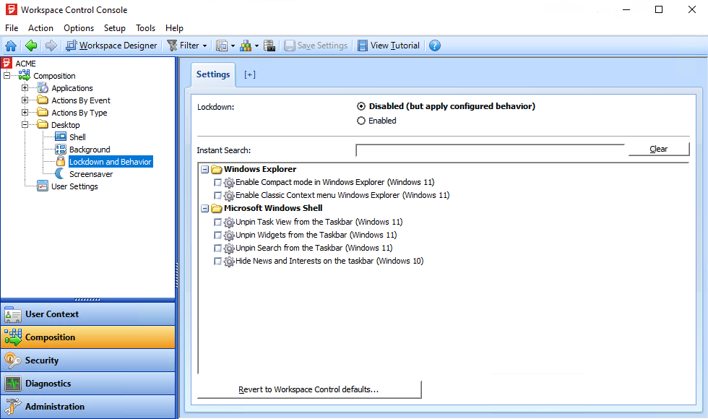Open the Help menu

coord(174,28)
